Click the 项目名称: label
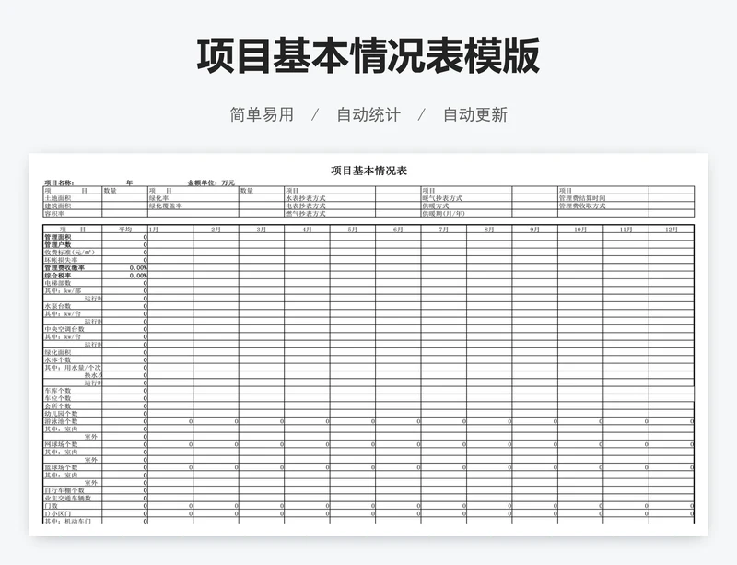This screenshot has height=565, width=737. pos(59,182)
